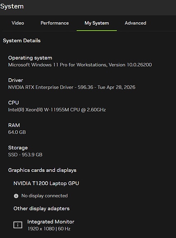
Task: Open the Performance tab
Action: coord(55,23)
